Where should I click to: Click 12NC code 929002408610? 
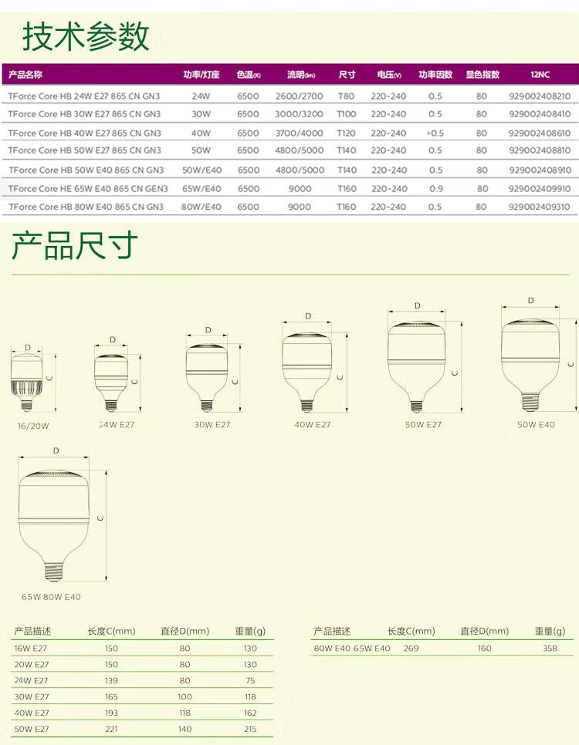click(x=540, y=133)
